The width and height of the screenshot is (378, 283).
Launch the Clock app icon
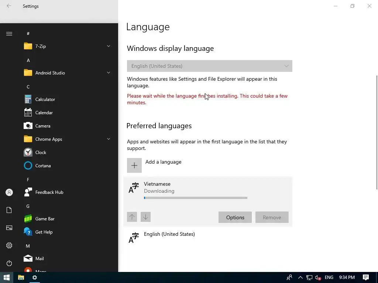(x=28, y=152)
